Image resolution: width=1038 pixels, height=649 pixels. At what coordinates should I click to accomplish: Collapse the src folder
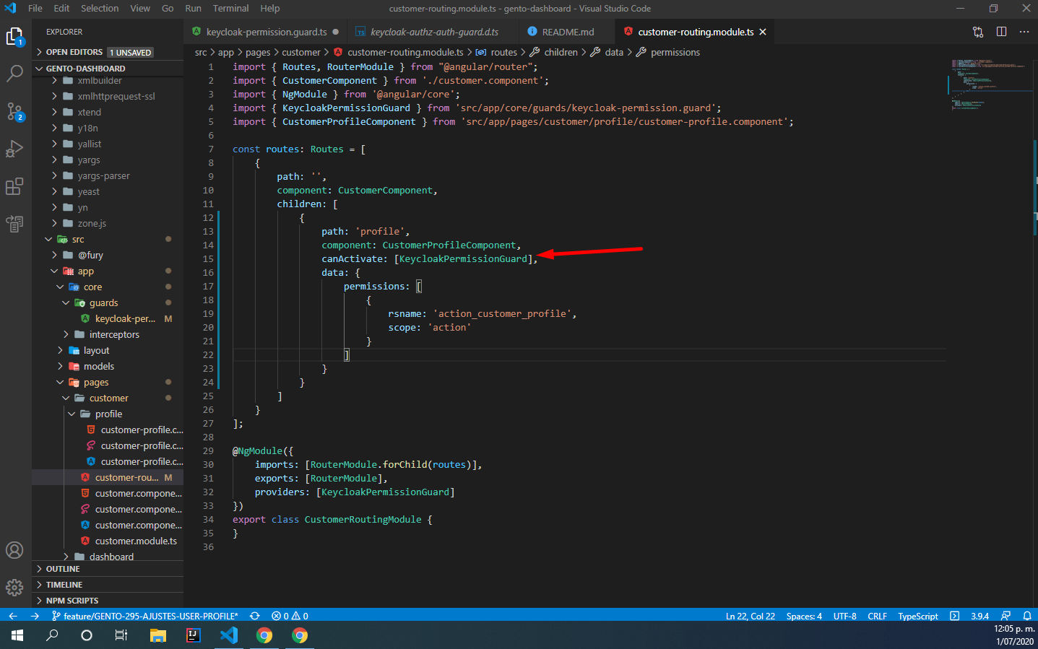point(108,239)
